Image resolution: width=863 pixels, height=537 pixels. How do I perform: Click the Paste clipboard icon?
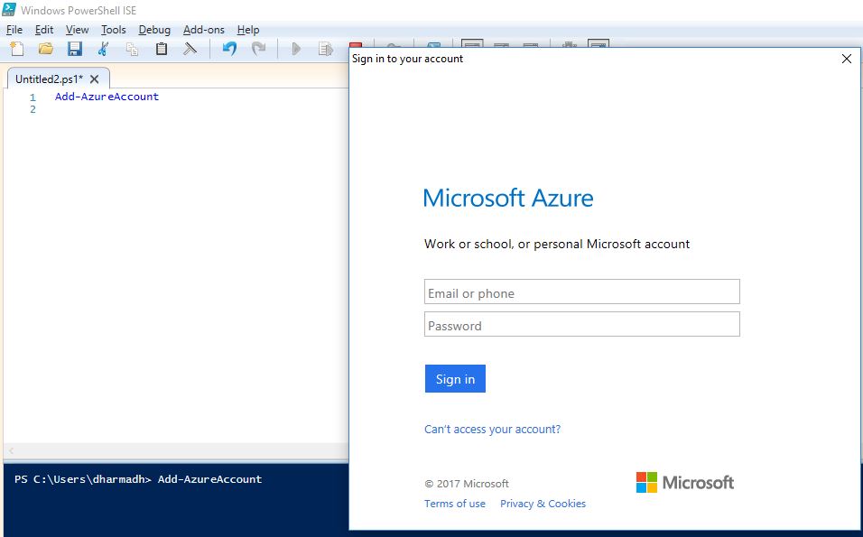161,49
